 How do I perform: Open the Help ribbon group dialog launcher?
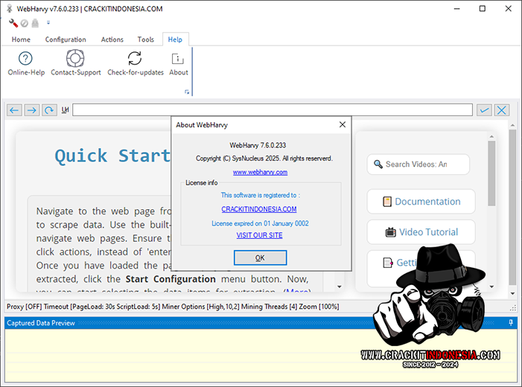pos(187,92)
